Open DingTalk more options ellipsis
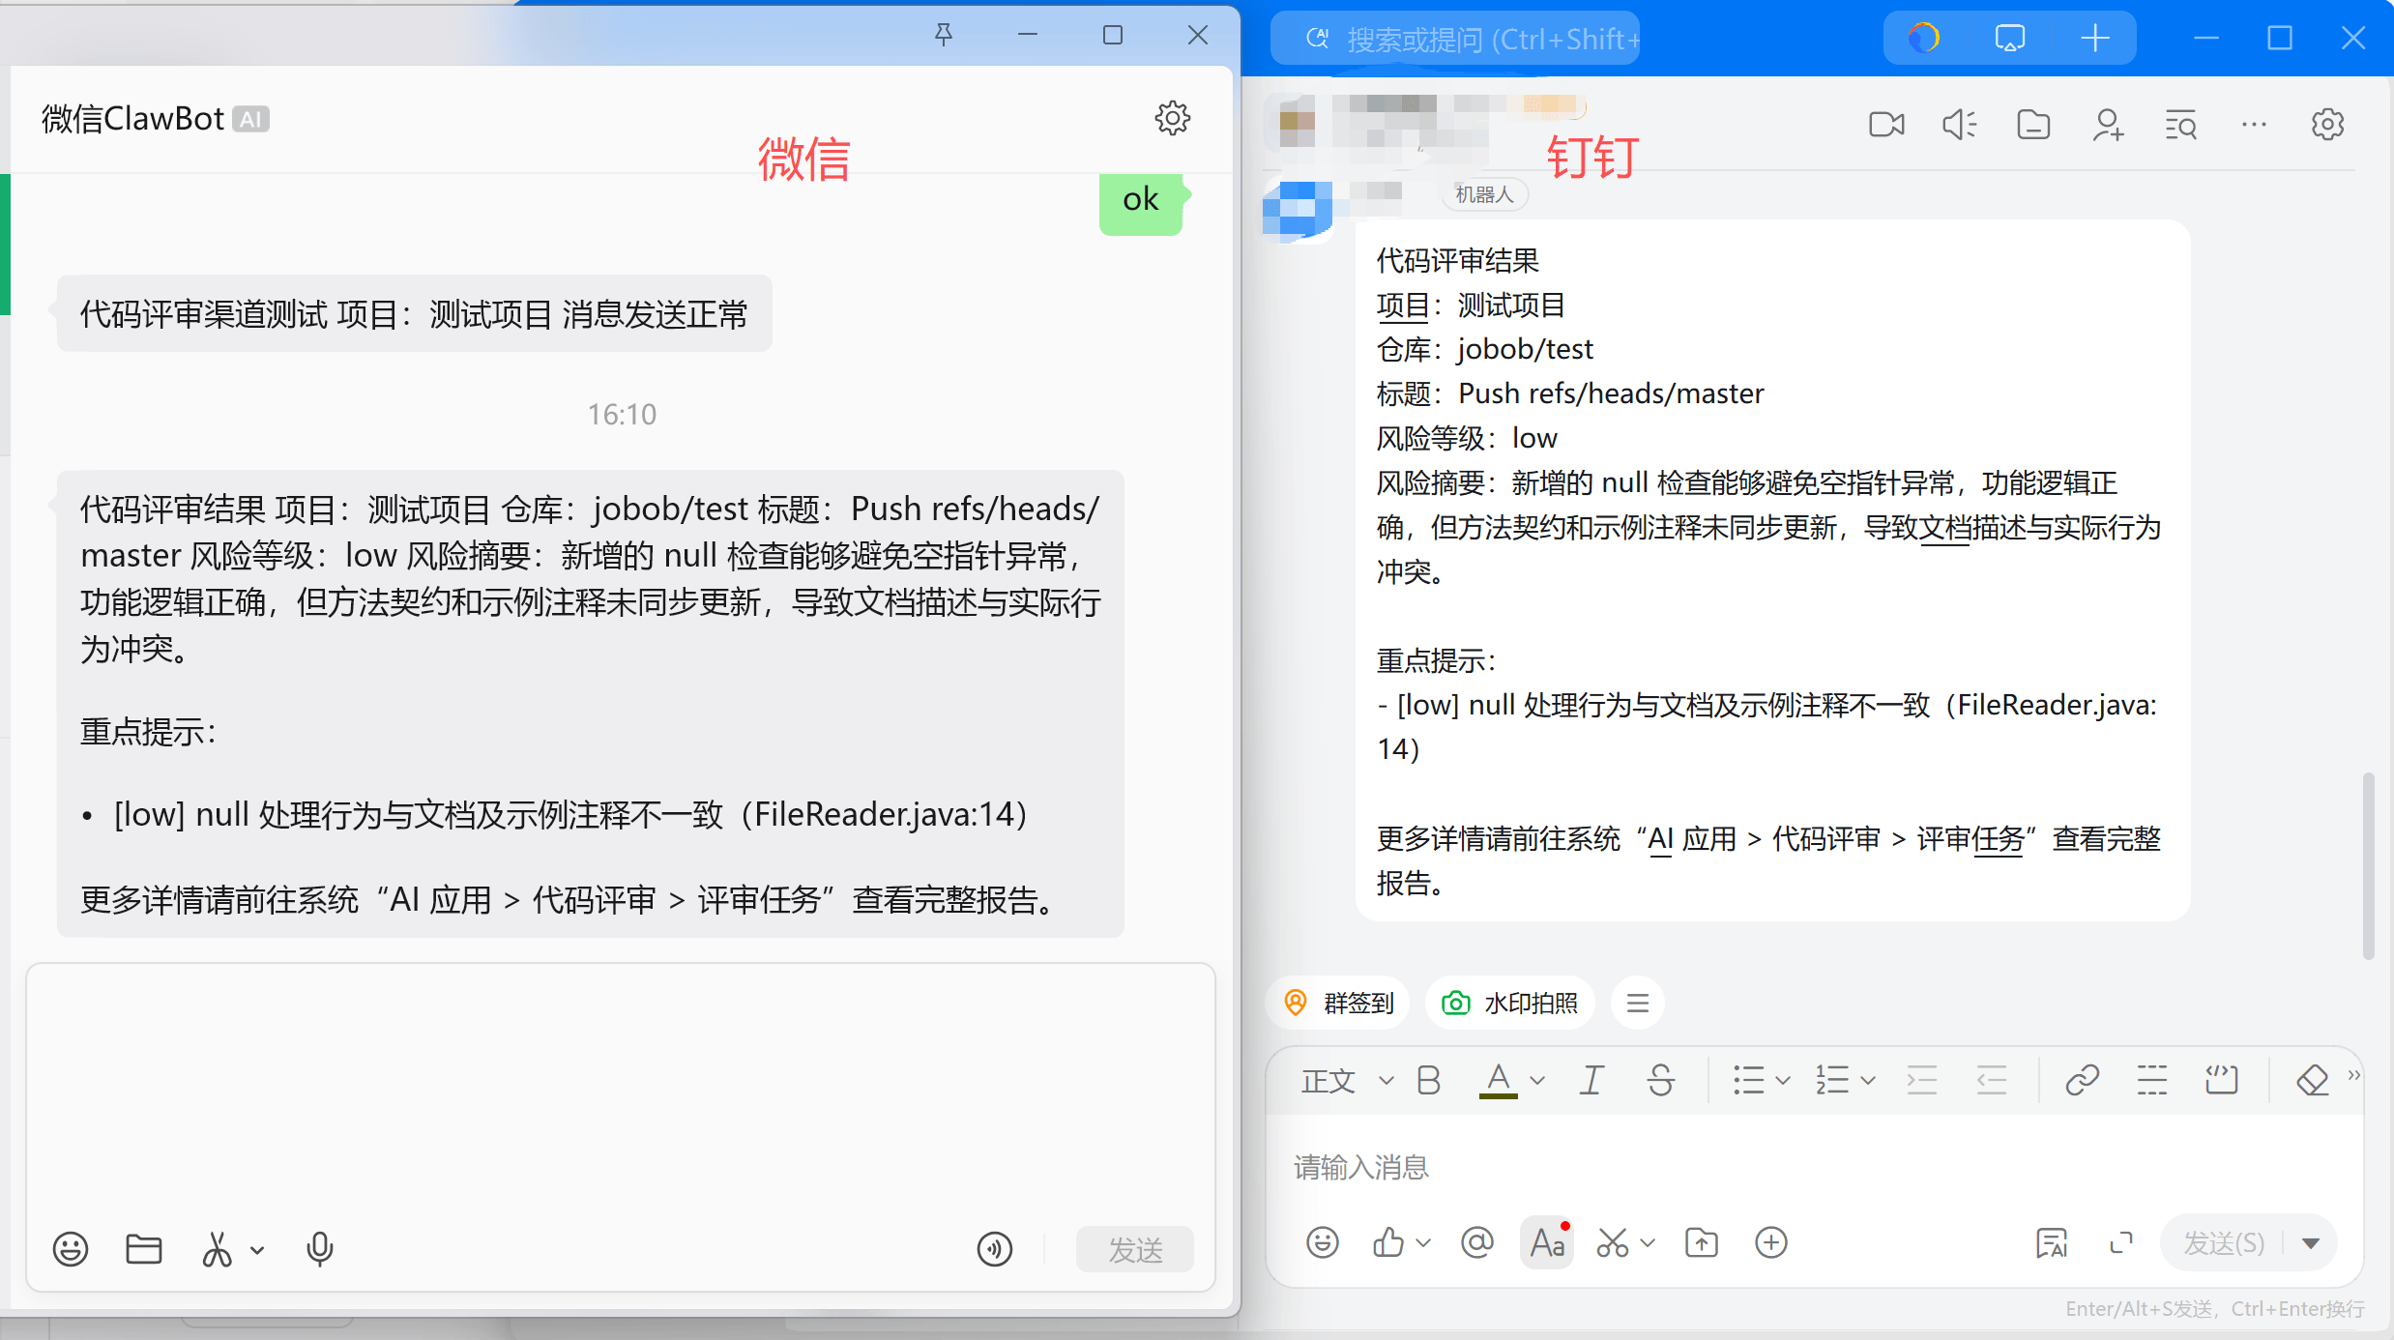The width and height of the screenshot is (2394, 1340). 2254,124
